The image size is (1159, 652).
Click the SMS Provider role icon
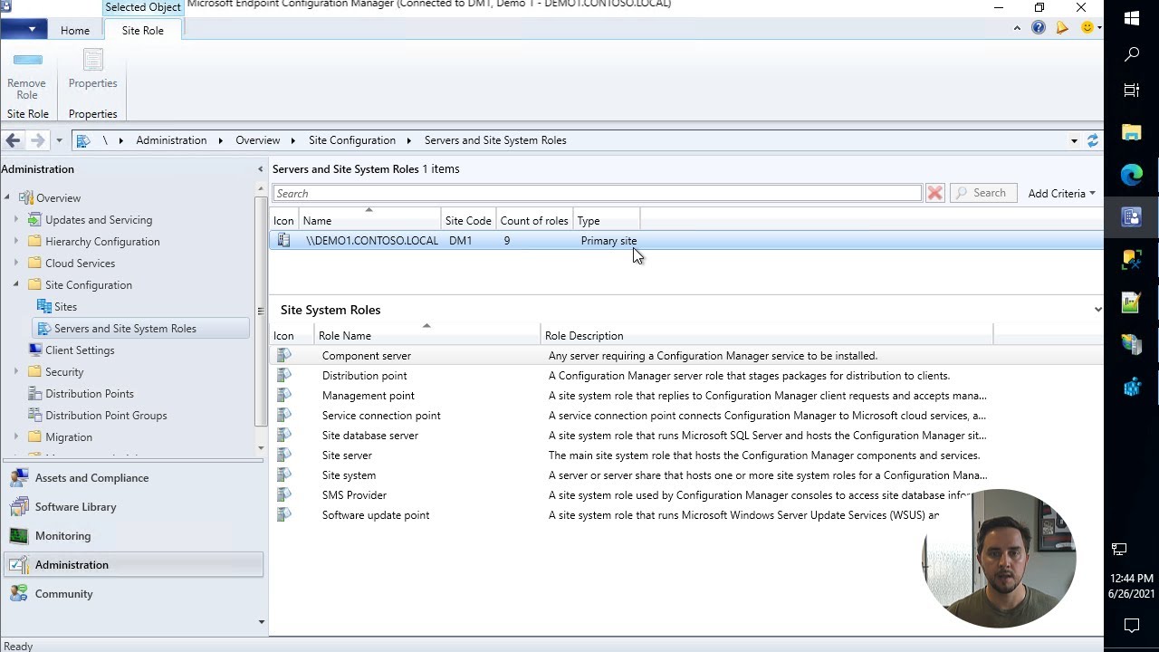click(284, 495)
